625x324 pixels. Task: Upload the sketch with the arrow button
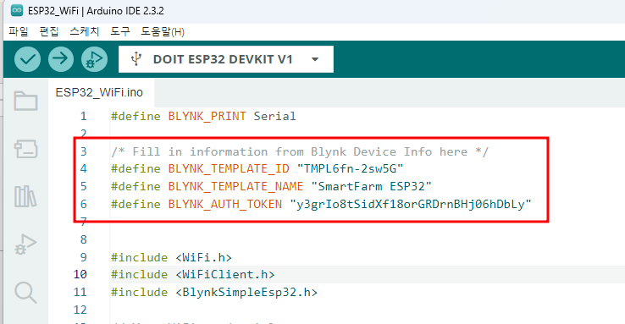tap(61, 59)
